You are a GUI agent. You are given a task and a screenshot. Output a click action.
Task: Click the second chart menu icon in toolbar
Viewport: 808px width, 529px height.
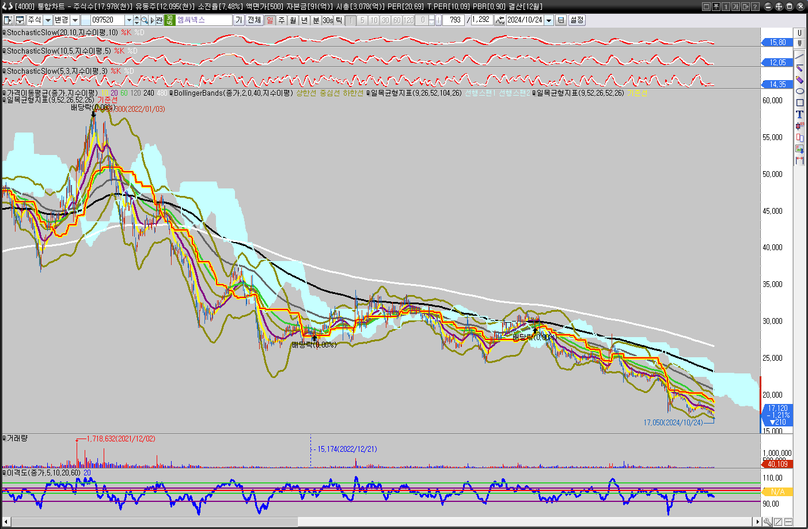[x=20, y=20]
